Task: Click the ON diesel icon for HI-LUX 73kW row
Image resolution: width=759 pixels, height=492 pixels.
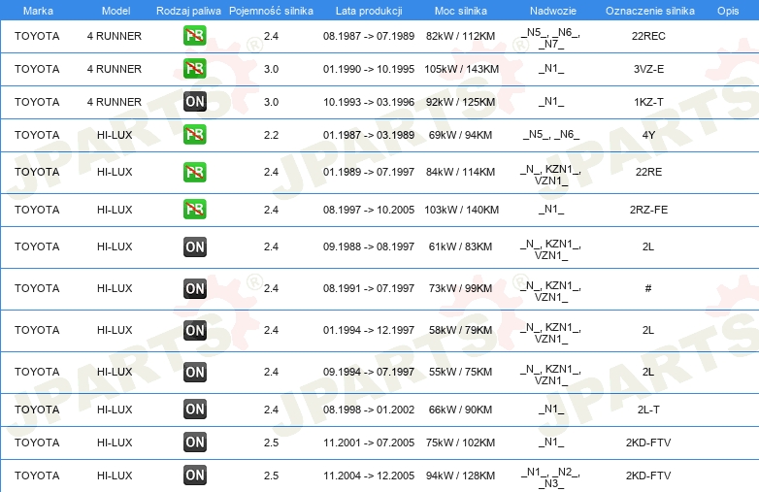Action: point(194,288)
